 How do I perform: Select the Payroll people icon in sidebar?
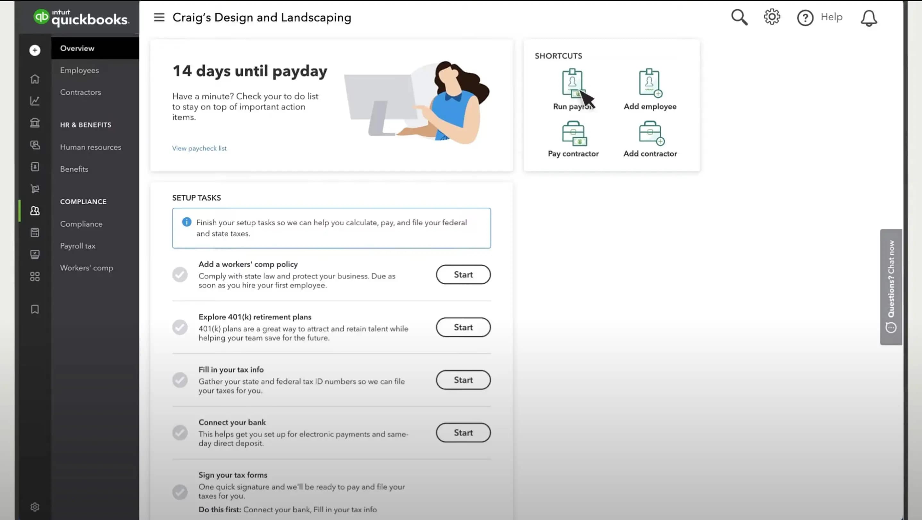click(35, 211)
